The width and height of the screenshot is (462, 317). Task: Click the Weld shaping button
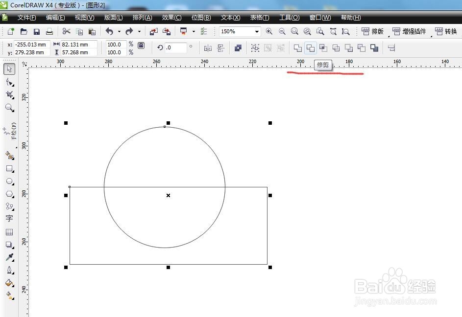tap(298, 47)
